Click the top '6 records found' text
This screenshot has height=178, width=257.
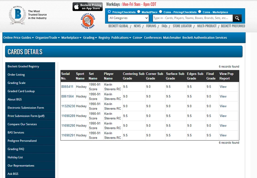229,66
